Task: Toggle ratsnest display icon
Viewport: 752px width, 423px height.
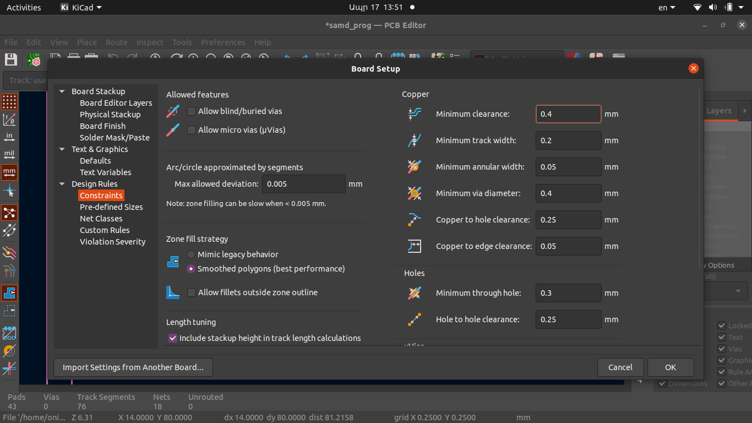Action: point(9,213)
